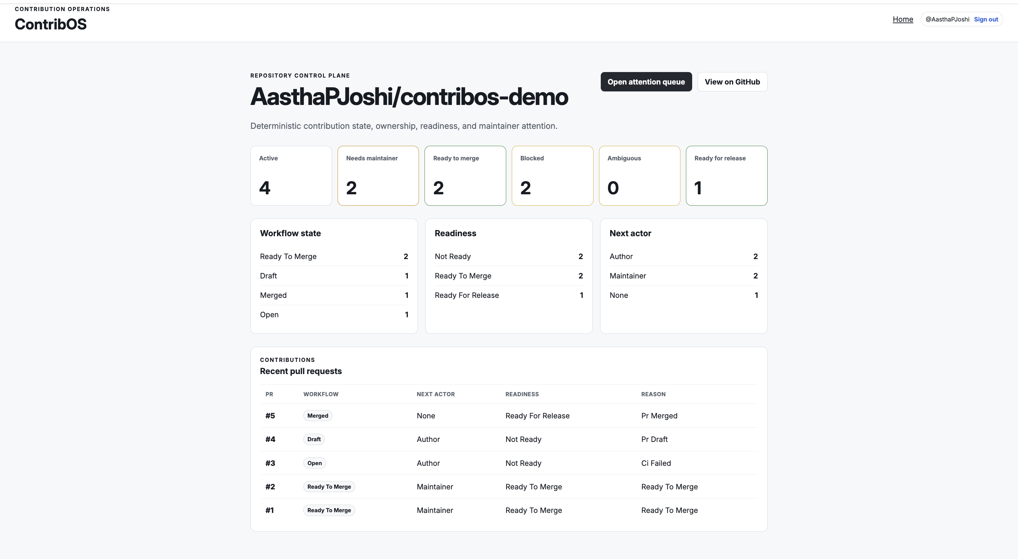This screenshot has height=559, width=1018.
Task: Select Ready For Release in Readiness panel
Action: coord(509,295)
